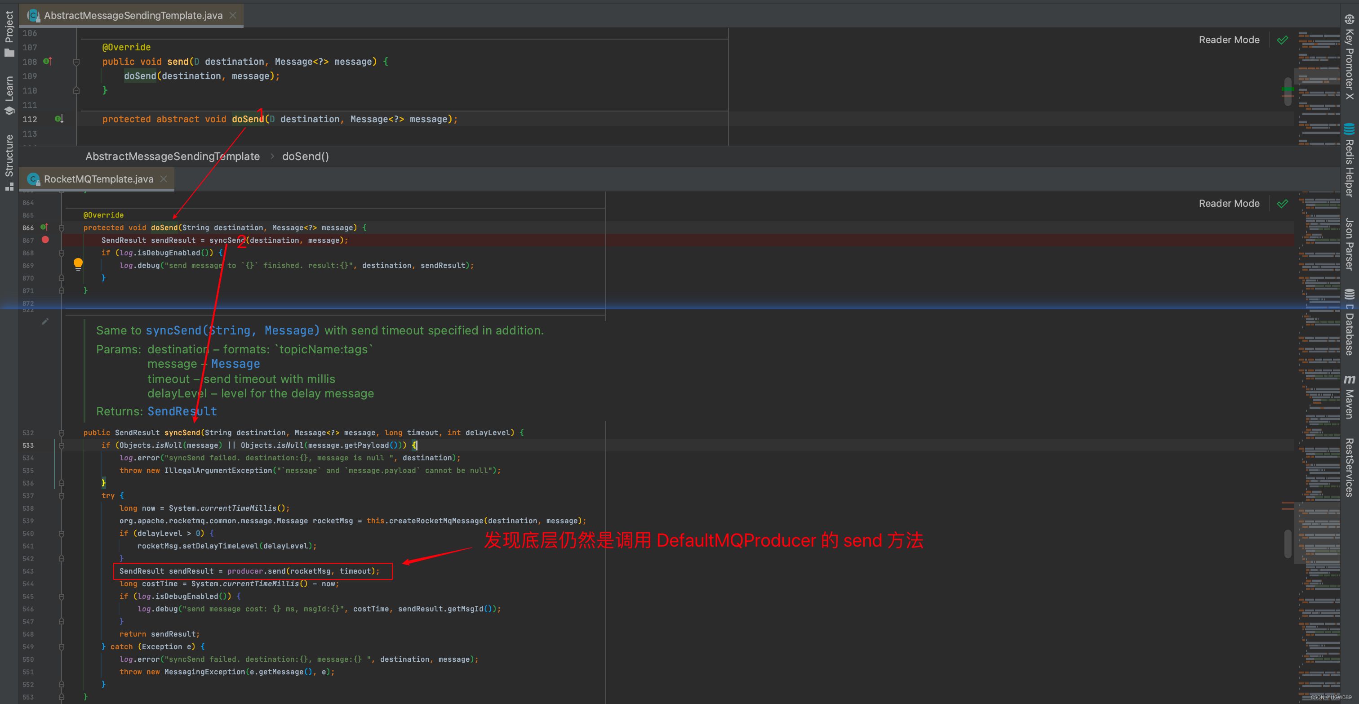1359x704 pixels.
Task: Click the lower editor code minimap
Action: pyautogui.click(x=1319, y=447)
